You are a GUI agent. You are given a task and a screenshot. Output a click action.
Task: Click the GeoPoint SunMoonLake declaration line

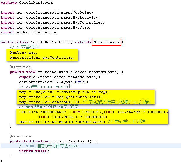click(94, 112)
